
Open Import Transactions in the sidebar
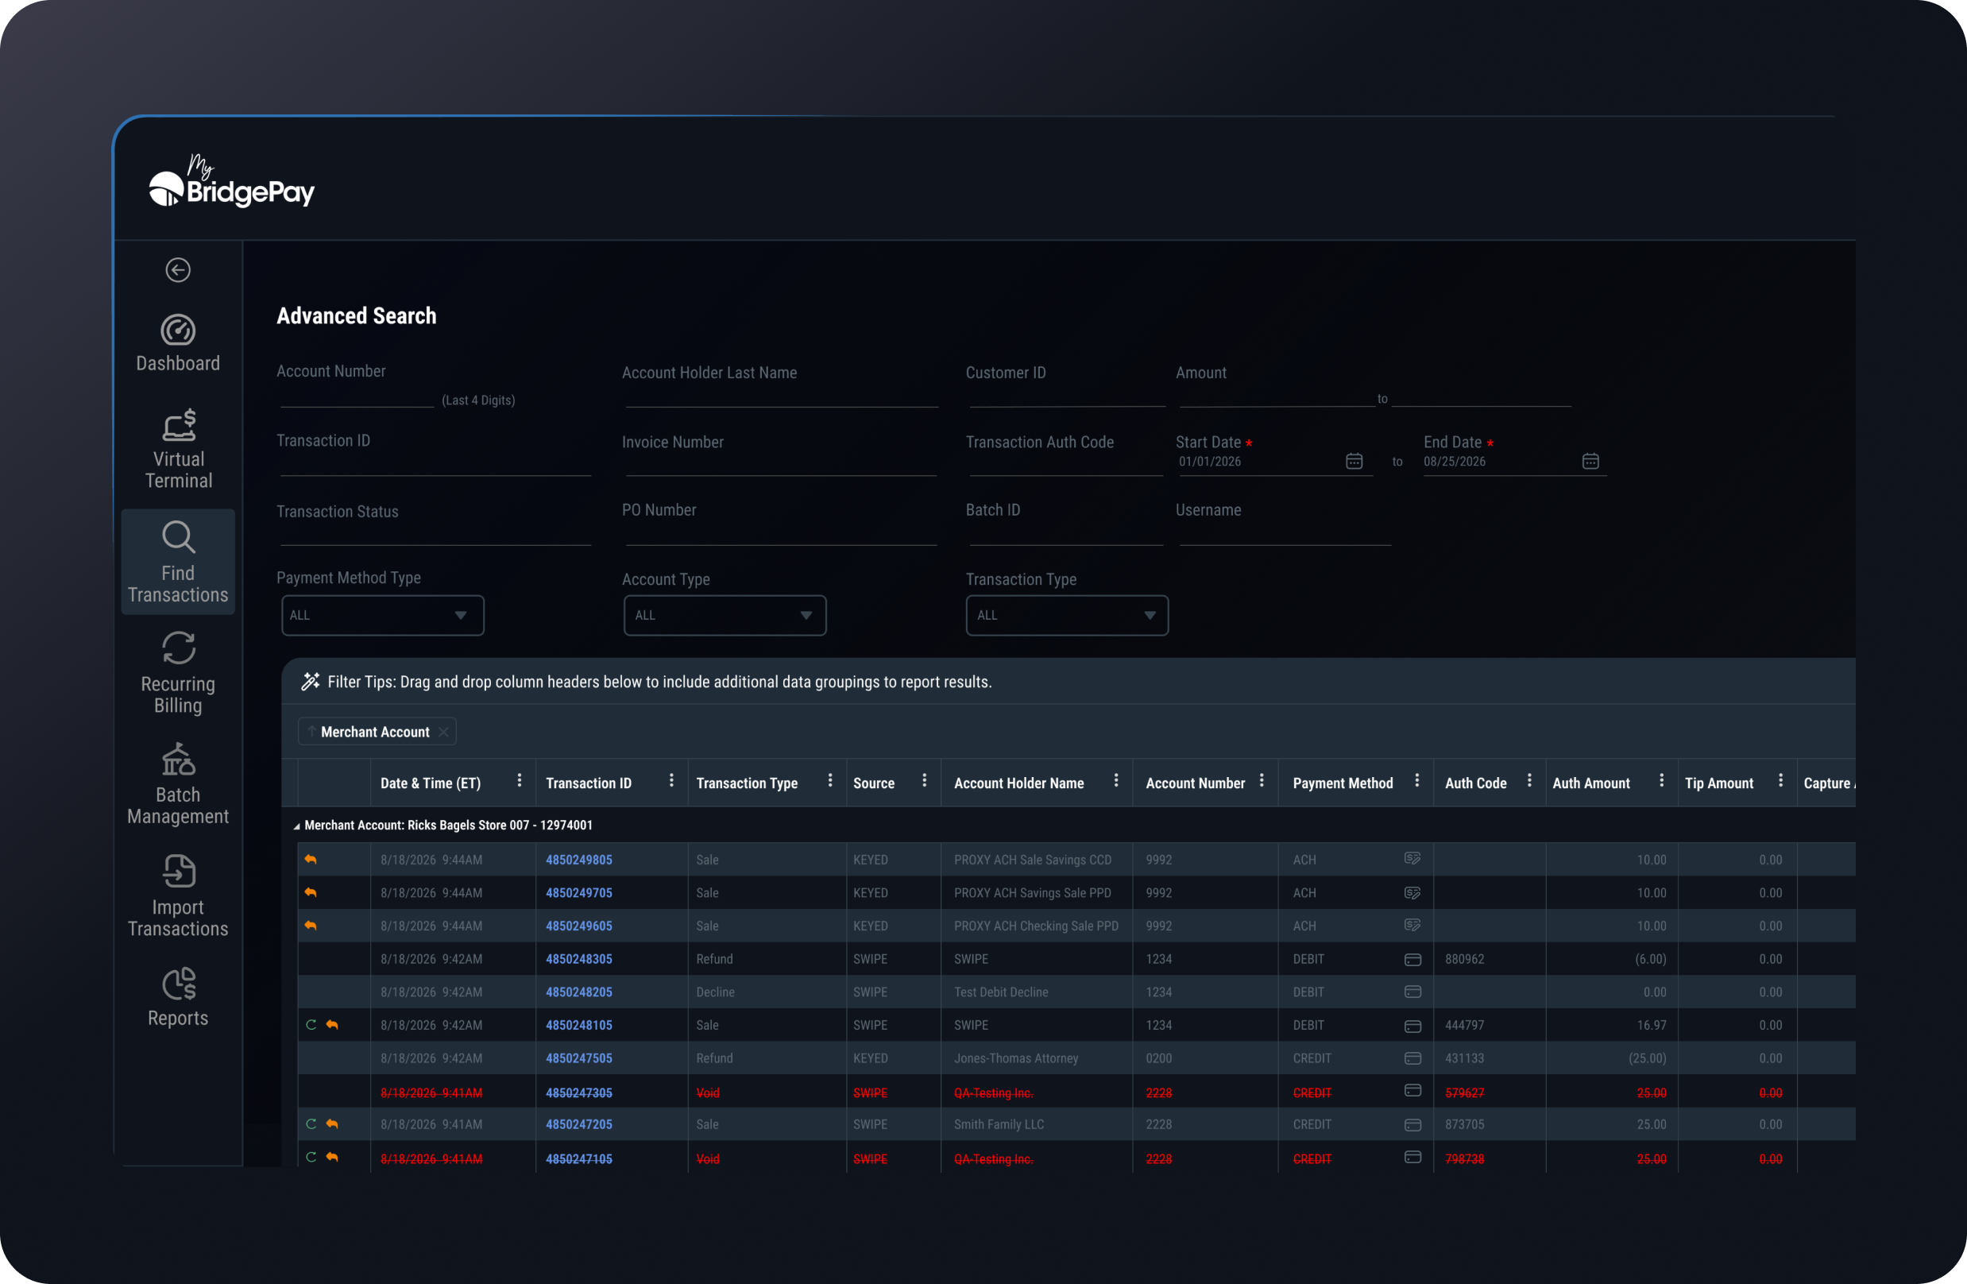(x=178, y=896)
